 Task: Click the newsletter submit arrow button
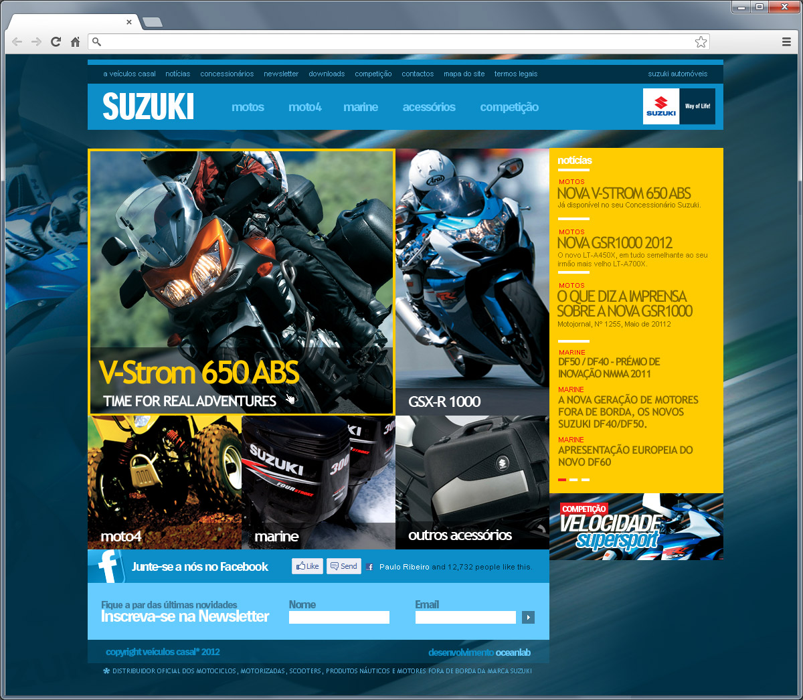pyautogui.click(x=528, y=617)
